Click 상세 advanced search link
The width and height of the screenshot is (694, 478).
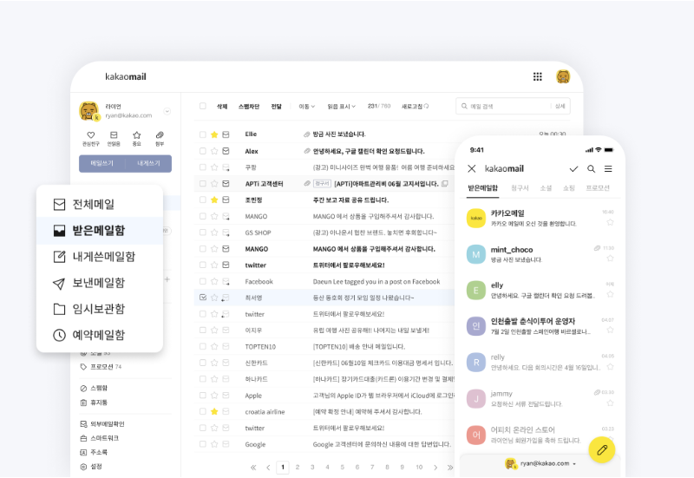(560, 106)
